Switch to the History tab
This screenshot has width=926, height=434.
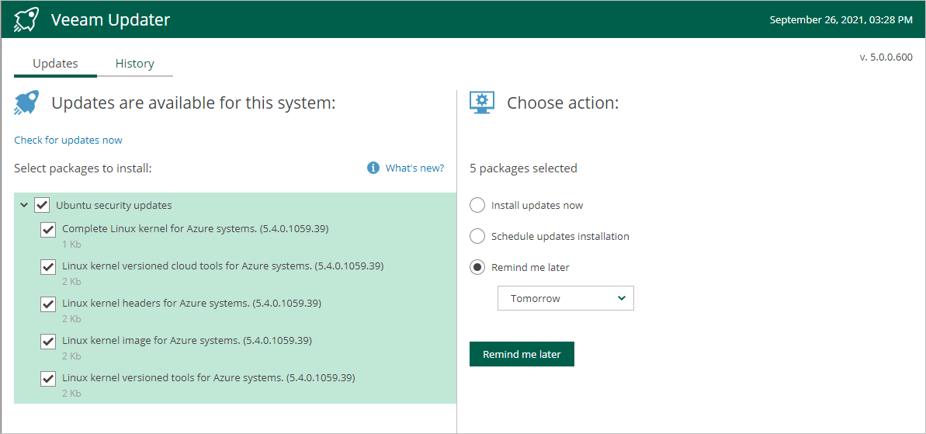(x=134, y=64)
